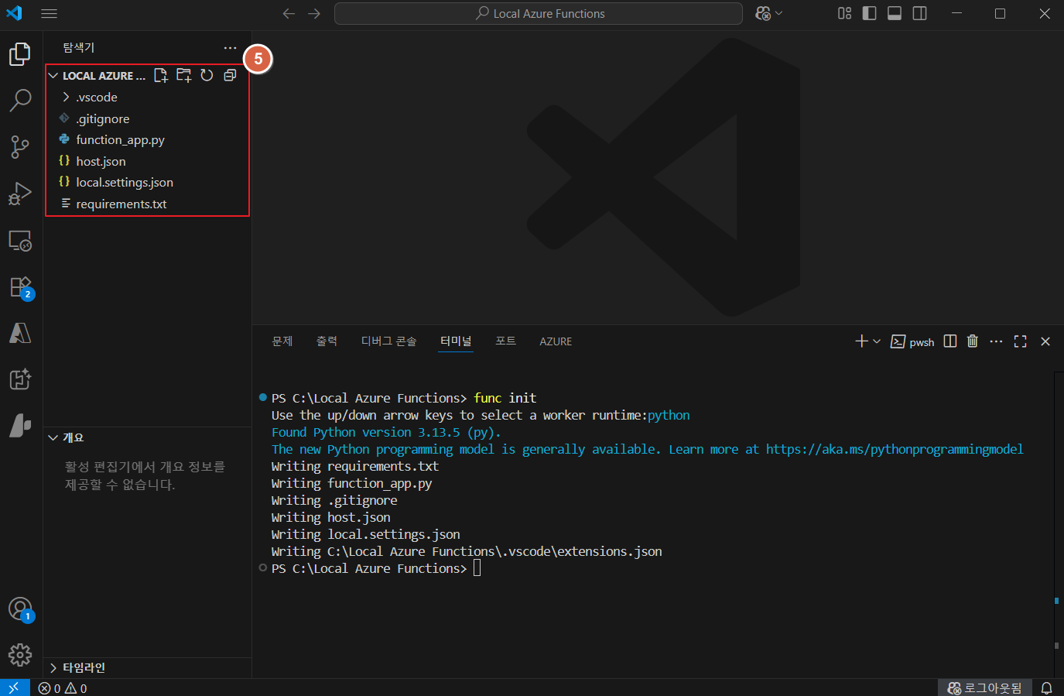Click the 로그아웃됨 status bar item
The height and width of the screenshot is (696, 1064).
tap(984, 688)
